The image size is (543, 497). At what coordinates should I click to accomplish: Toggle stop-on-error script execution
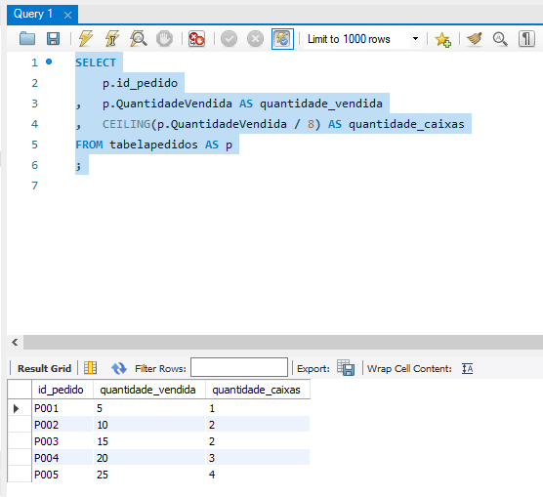(196, 39)
